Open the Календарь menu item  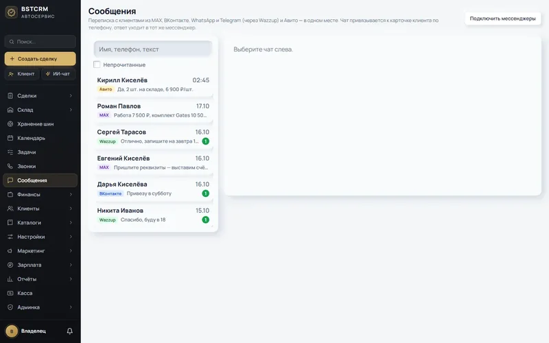(x=40, y=138)
